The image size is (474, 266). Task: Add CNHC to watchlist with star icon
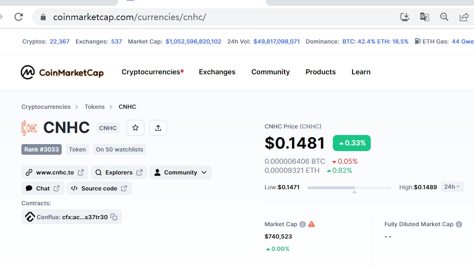click(135, 128)
